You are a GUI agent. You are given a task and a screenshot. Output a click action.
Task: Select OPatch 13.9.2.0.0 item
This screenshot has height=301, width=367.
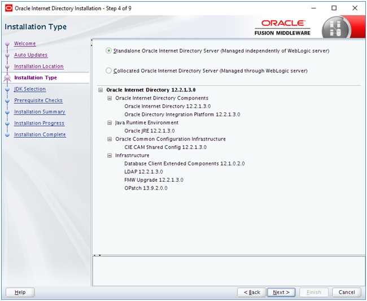tap(146, 188)
